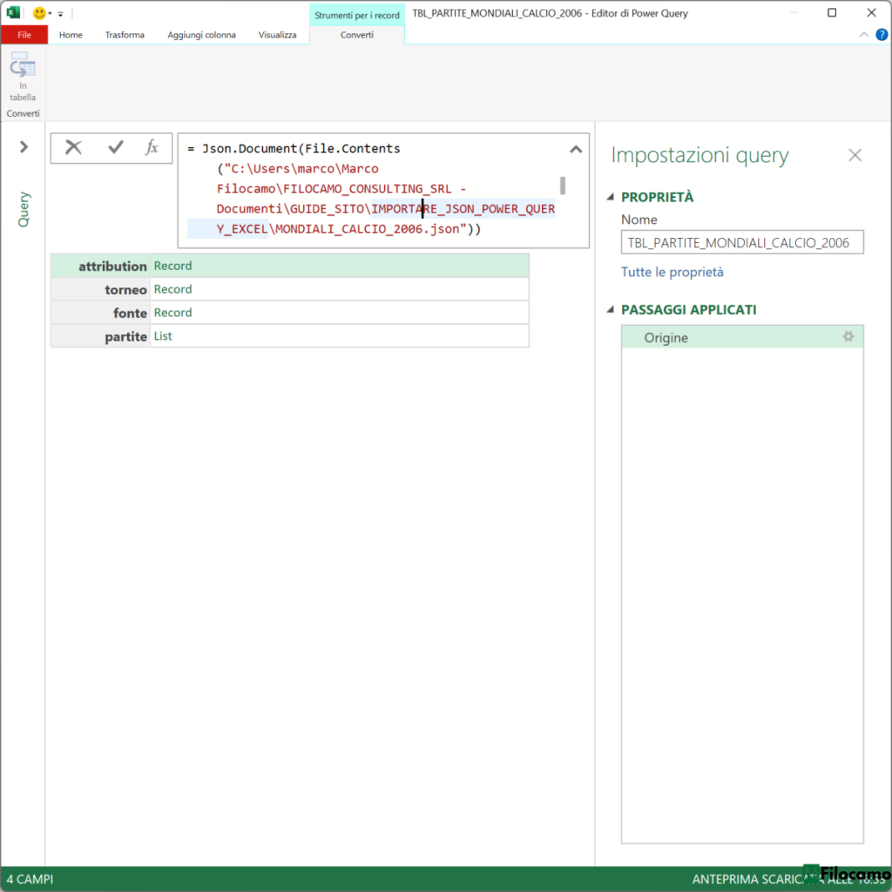The width and height of the screenshot is (892, 892).
Task: Select the Origine applied step
Action: pyautogui.click(x=742, y=337)
